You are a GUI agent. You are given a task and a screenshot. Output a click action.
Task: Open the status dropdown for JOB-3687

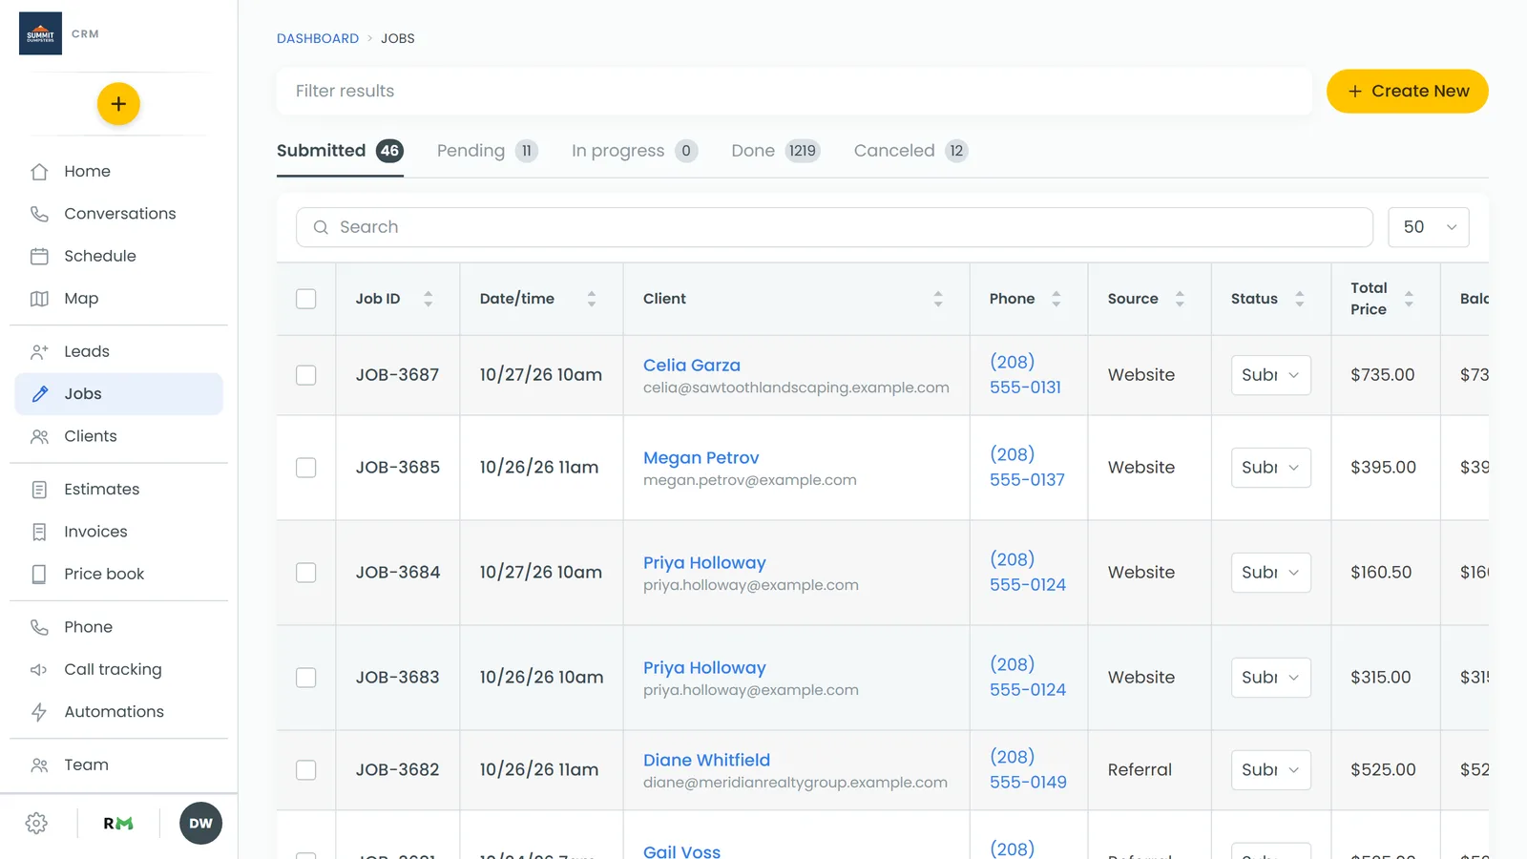(x=1270, y=375)
